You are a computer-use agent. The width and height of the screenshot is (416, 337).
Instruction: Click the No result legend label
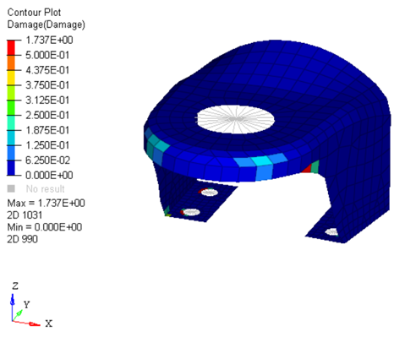point(46,188)
